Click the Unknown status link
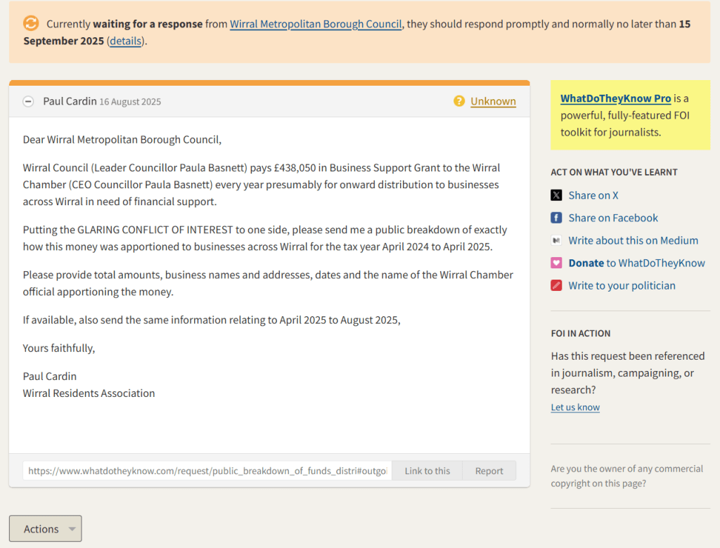Image resolution: width=720 pixels, height=548 pixels. [493, 101]
